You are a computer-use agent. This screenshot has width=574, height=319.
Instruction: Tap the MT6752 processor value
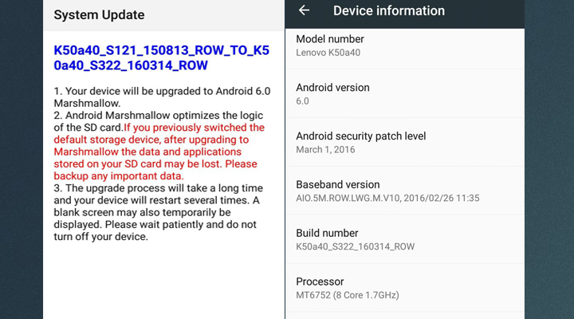pos(348,295)
